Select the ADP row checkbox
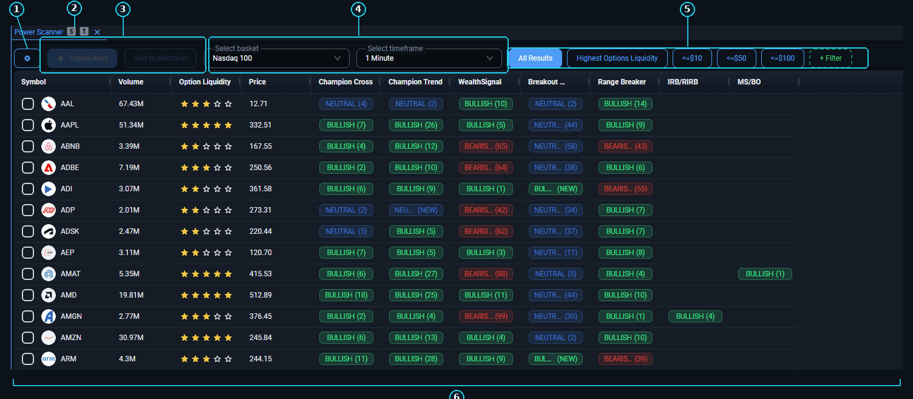The image size is (913, 399). [28, 210]
